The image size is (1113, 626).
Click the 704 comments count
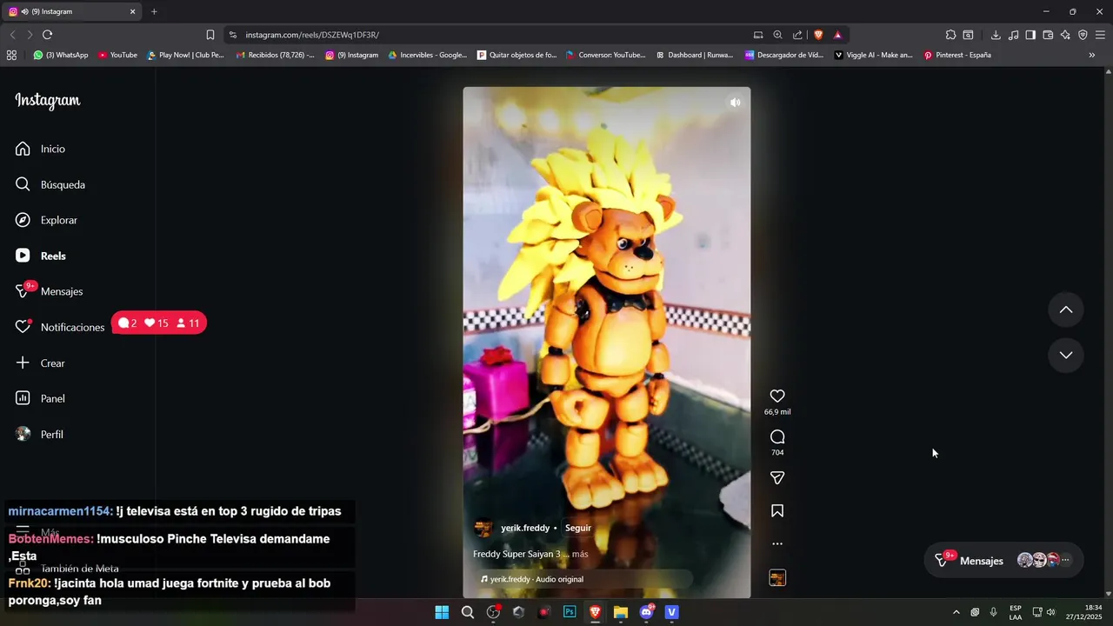[777, 453]
